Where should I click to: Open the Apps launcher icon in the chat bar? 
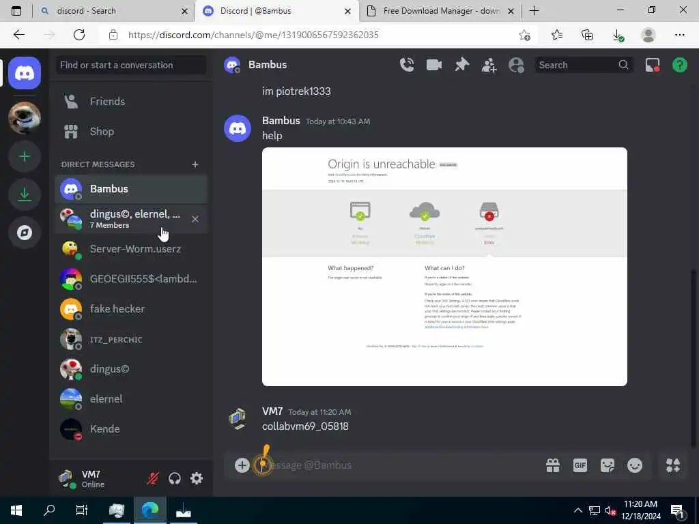tap(673, 465)
